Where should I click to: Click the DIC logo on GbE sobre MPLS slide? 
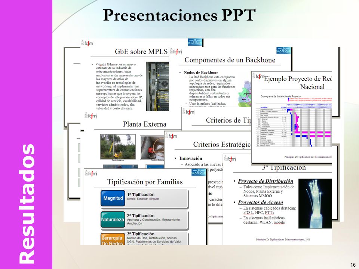(x=195, y=42)
